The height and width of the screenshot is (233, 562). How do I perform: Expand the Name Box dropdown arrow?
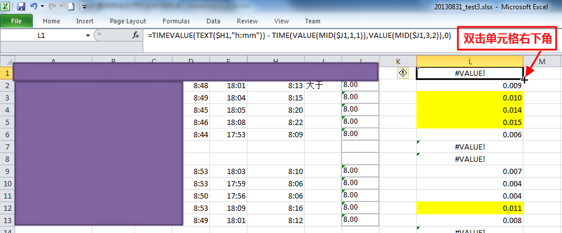point(88,36)
